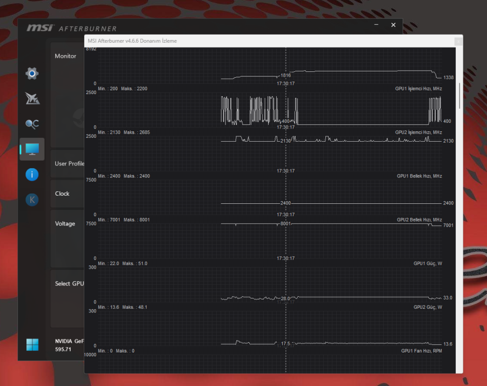Click the Voltage panel heading
Image resolution: width=487 pixels, height=386 pixels.
coord(65,224)
